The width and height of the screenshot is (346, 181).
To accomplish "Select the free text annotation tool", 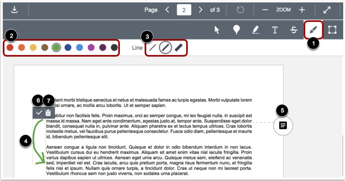I will tap(275, 30).
